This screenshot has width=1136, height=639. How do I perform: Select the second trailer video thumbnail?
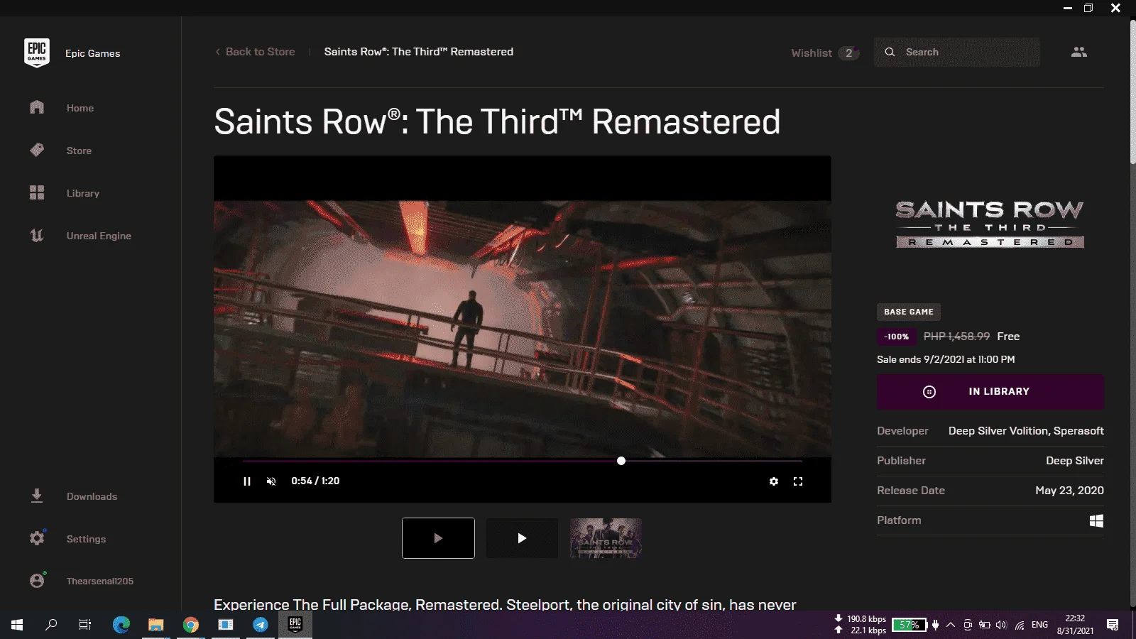coord(522,538)
